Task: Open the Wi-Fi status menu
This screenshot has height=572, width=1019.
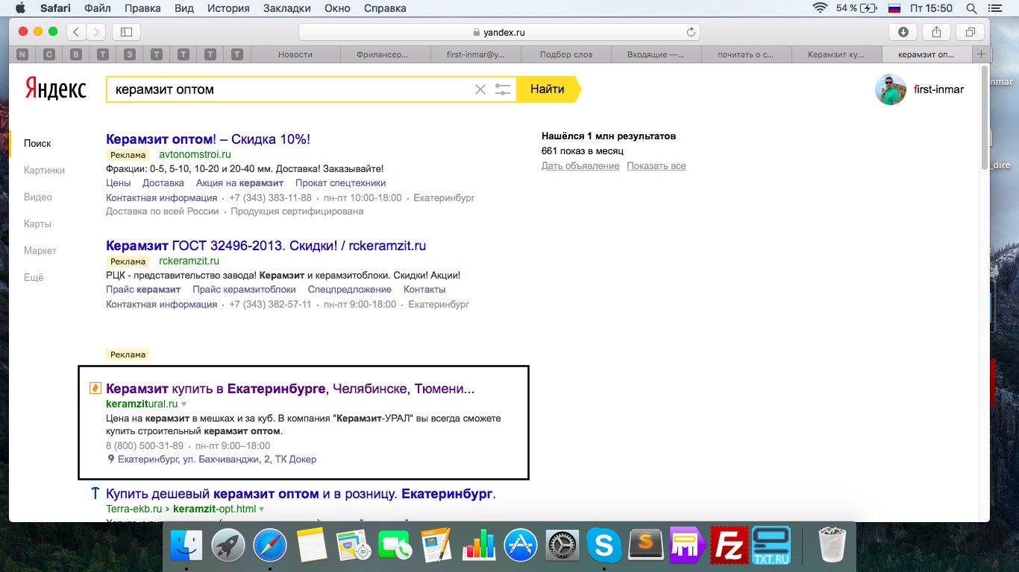Action: tap(821, 8)
